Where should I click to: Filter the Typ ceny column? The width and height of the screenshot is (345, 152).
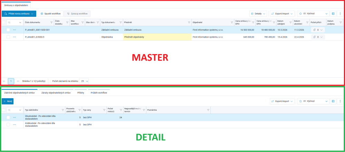coord(104,110)
